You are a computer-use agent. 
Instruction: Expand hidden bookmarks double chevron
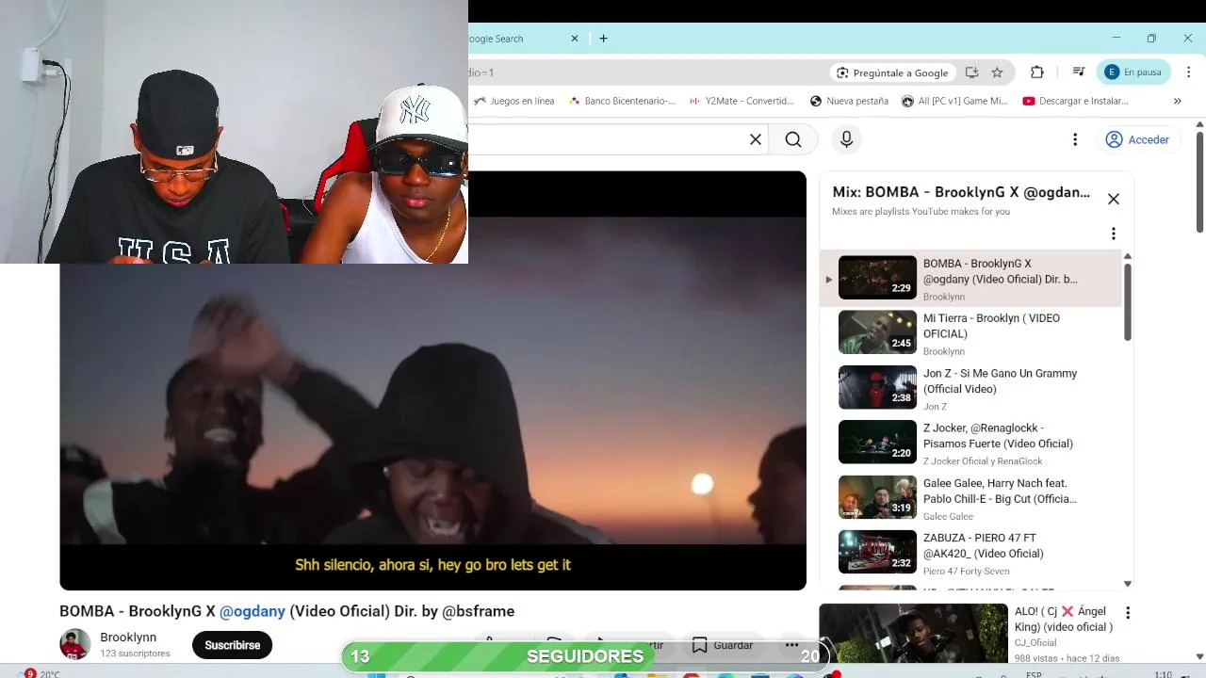coord(1177,101)
